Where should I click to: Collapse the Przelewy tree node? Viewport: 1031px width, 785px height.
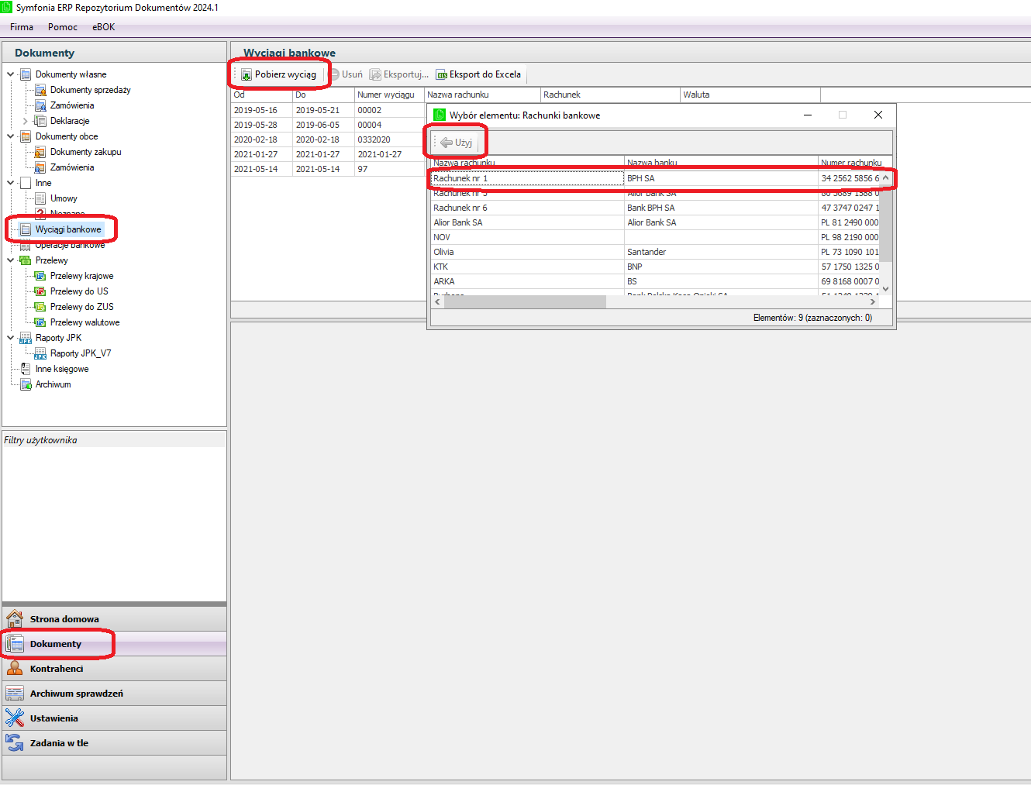tap(11, 260)
